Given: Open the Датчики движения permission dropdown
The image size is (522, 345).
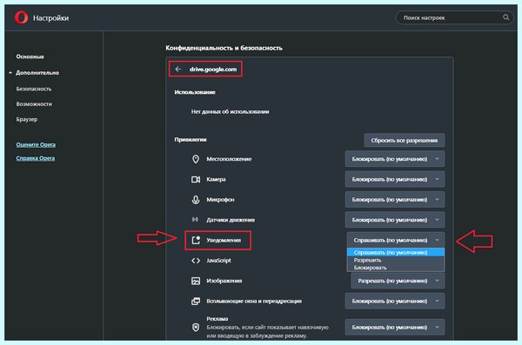Looking at the screenshot, I should click(395, 220).
